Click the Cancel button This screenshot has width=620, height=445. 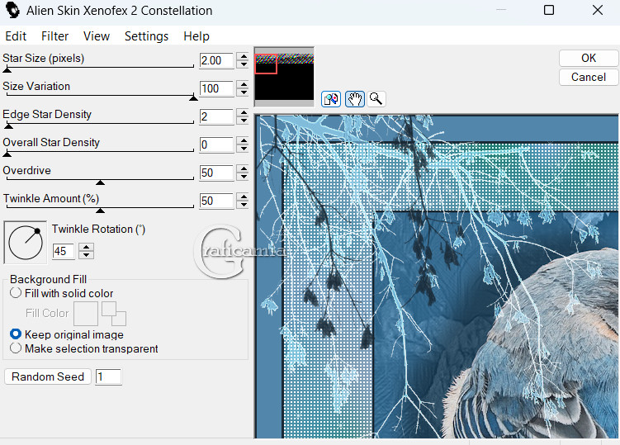pos(589,77)
